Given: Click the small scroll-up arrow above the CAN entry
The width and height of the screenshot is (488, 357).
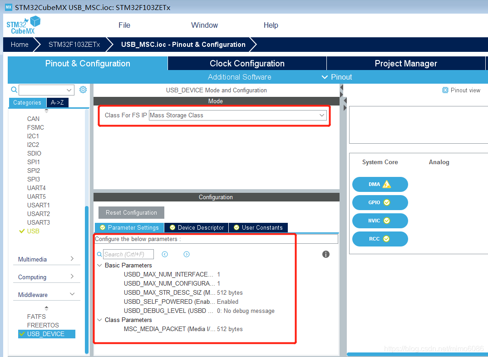Looking at the screenshot, I should (x=46, y=111).
